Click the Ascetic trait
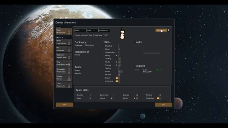The image size is (228, 128). point(77,70)
